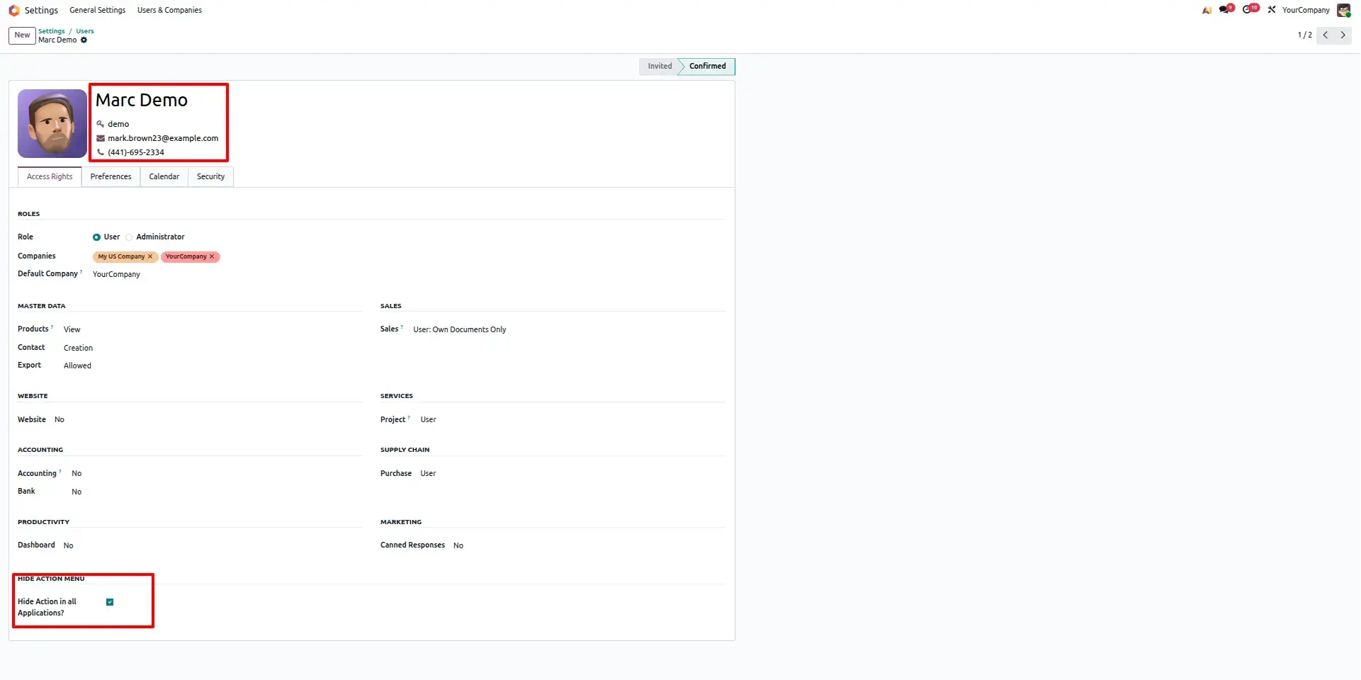Remove the YourCompany tag
The image size is (1361, 680).
pyautogui.click(x=212, y=256)
